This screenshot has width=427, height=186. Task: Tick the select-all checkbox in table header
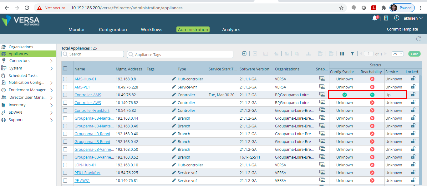point(65,69)
